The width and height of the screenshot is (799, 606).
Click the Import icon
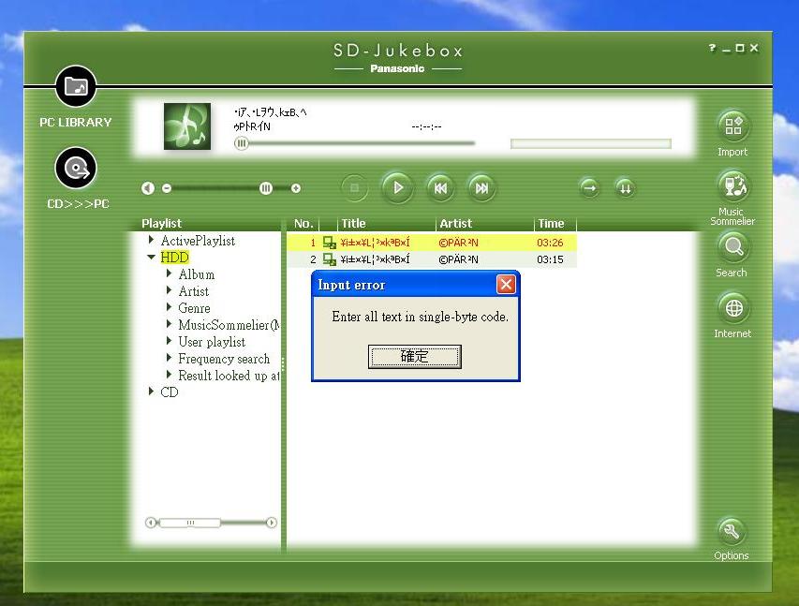point(732,126)
